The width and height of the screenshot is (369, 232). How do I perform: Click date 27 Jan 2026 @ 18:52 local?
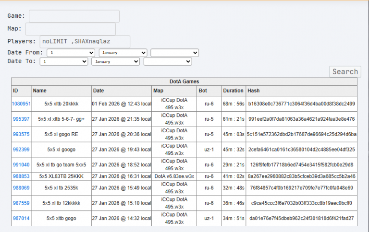pos(122,165)
